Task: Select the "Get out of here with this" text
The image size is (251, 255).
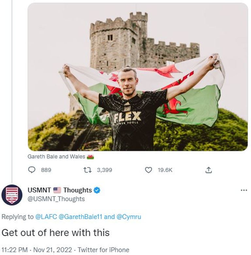Action: point(56,233)
